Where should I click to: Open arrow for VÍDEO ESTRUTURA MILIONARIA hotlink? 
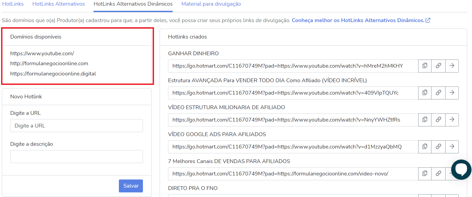pos(452,120)
